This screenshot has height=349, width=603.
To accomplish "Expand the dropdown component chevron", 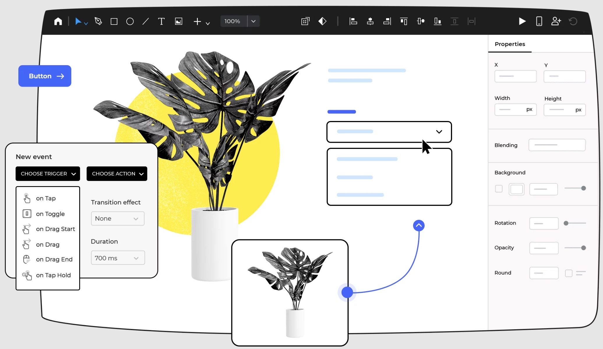I will tap(439, 132).
